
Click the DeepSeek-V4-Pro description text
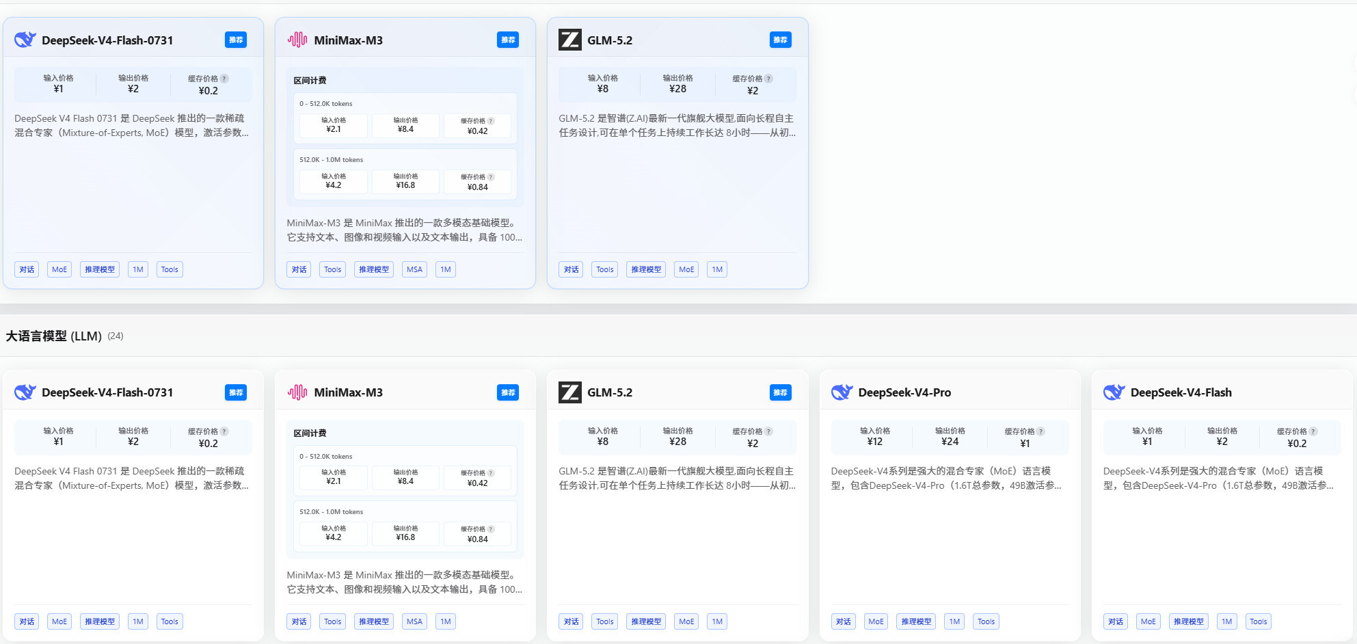pyautogui.click(x=946, y=479)
